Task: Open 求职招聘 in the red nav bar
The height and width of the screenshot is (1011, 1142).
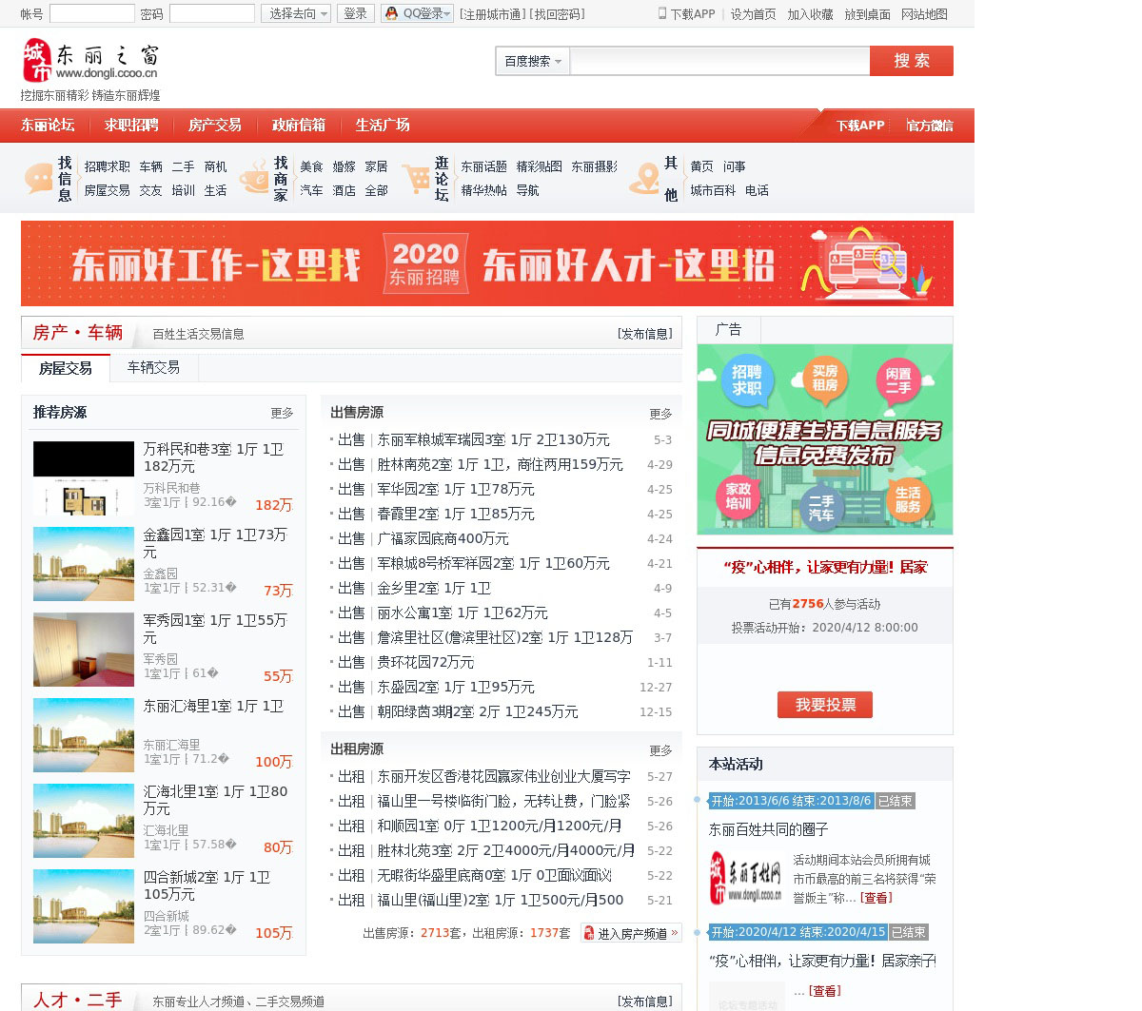Action: pos(131,125)
